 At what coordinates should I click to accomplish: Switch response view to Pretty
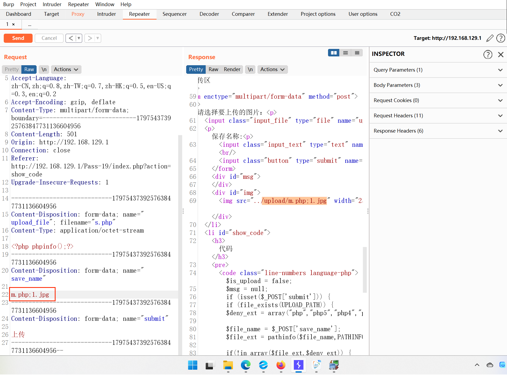[x=196, y=70]
